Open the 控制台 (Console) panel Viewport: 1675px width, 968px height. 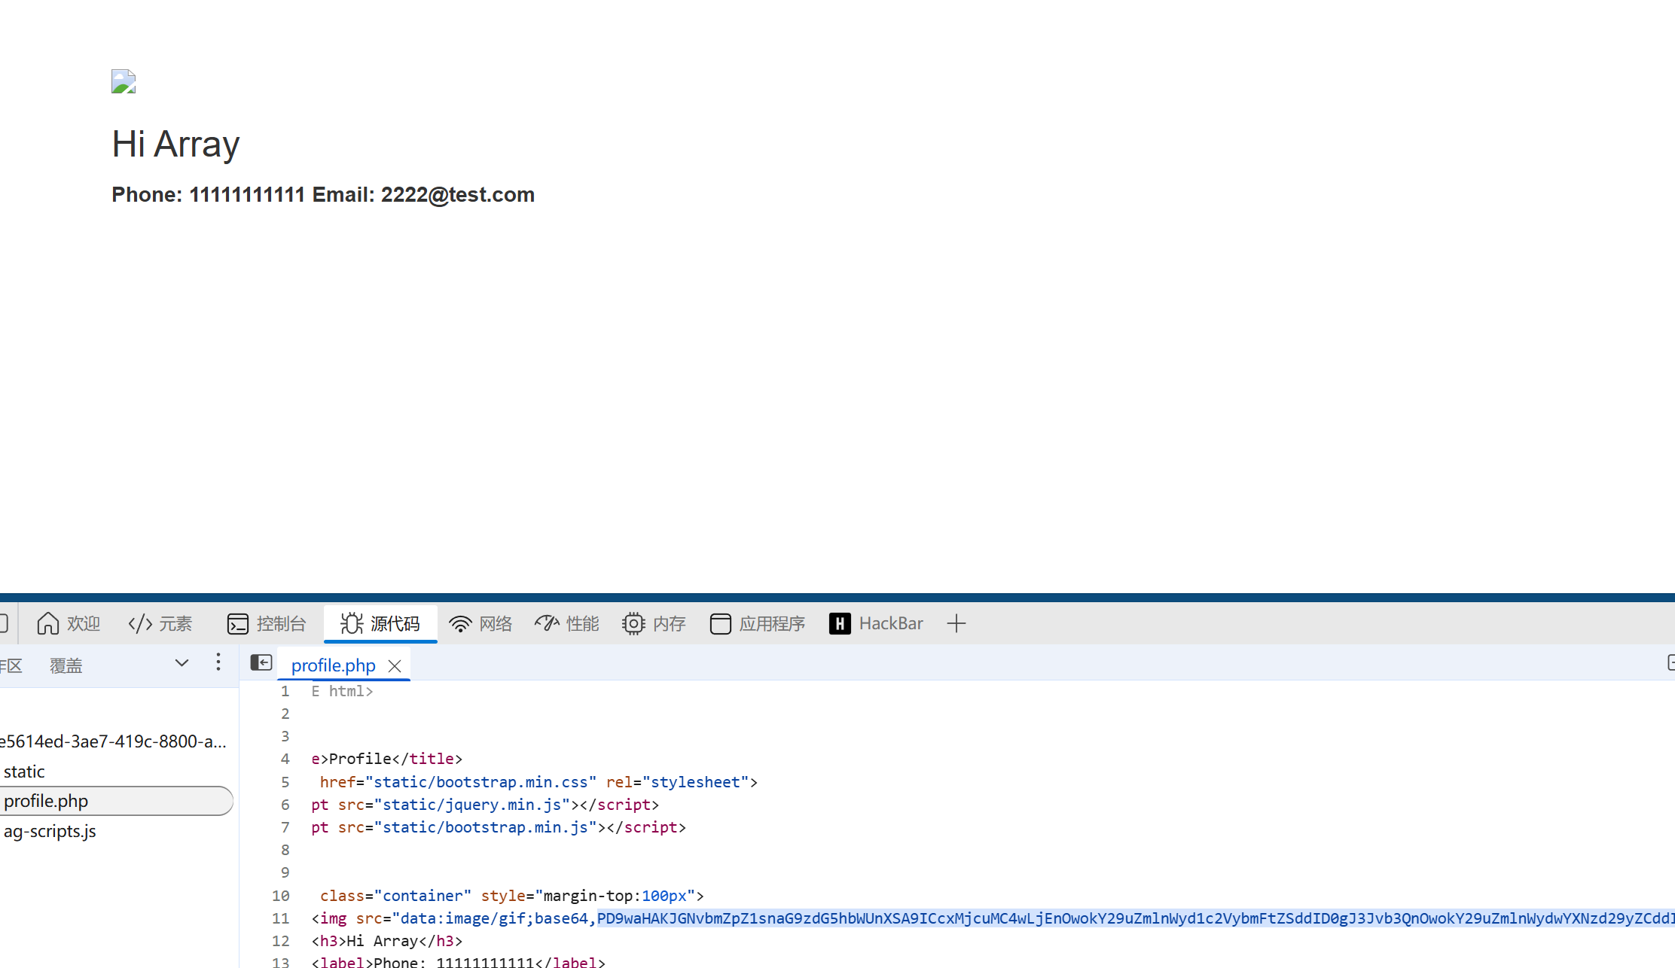pos(267,623)
